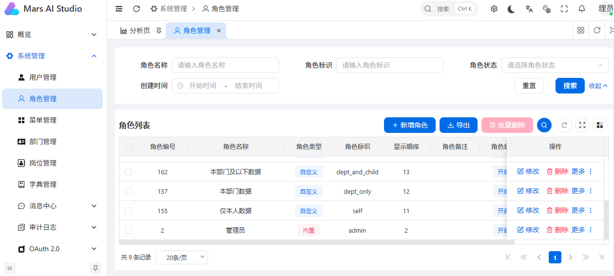This screenshot has height=276, width=614.
Task: Collapse sidebar with double-chevron icon
Action: [x=10, y=268]
